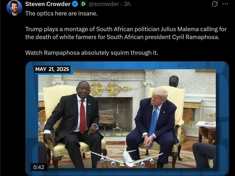Click the line 'Watch Rampaphosa absolutely squirm through it.'

[x=92, y=53]
